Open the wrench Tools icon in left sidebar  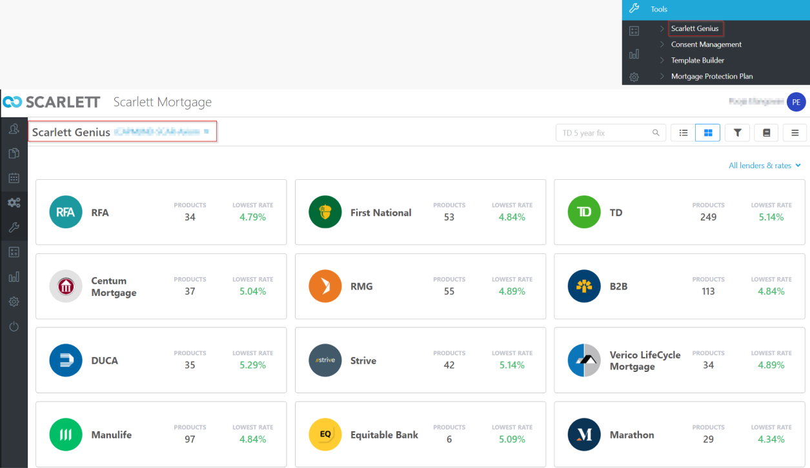point(14,228)
